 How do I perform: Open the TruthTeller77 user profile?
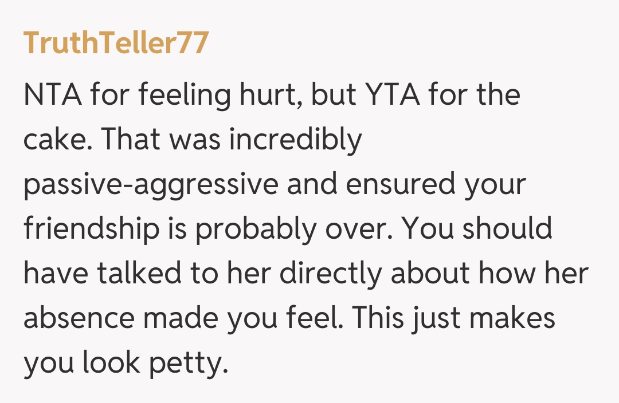116,43
